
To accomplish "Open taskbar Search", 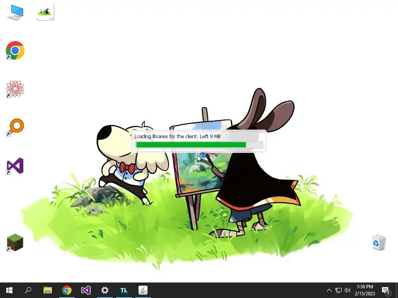I will [x=28, y=290].
